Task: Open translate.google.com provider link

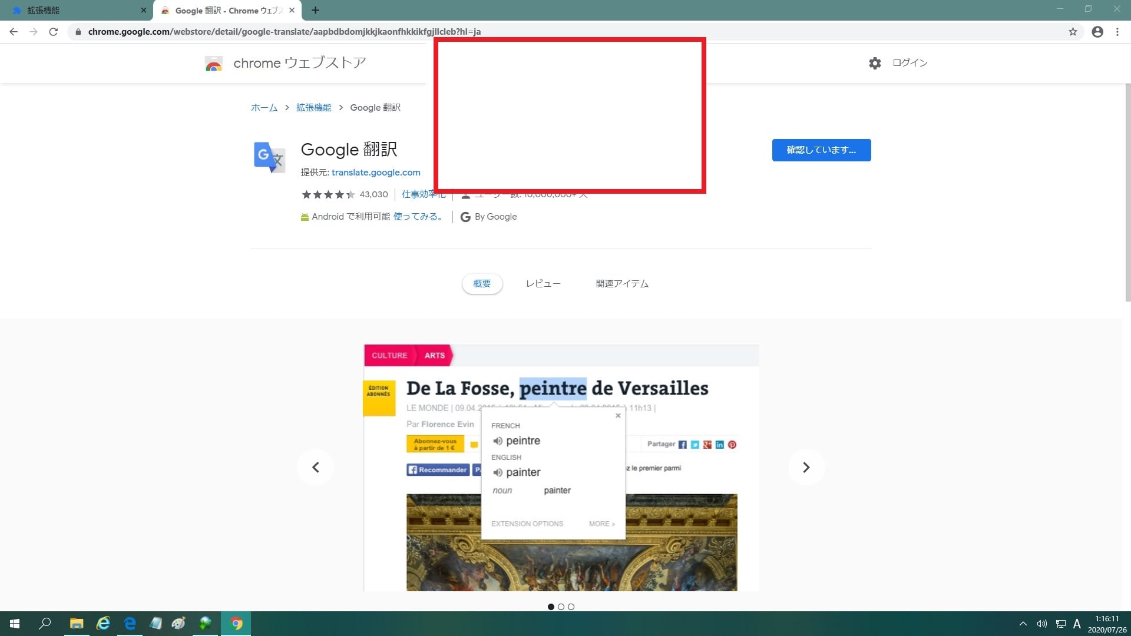Action: pyautogui.click(x=376, y=173)
